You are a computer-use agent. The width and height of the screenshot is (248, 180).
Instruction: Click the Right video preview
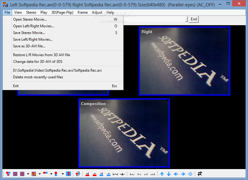point(184,61)
